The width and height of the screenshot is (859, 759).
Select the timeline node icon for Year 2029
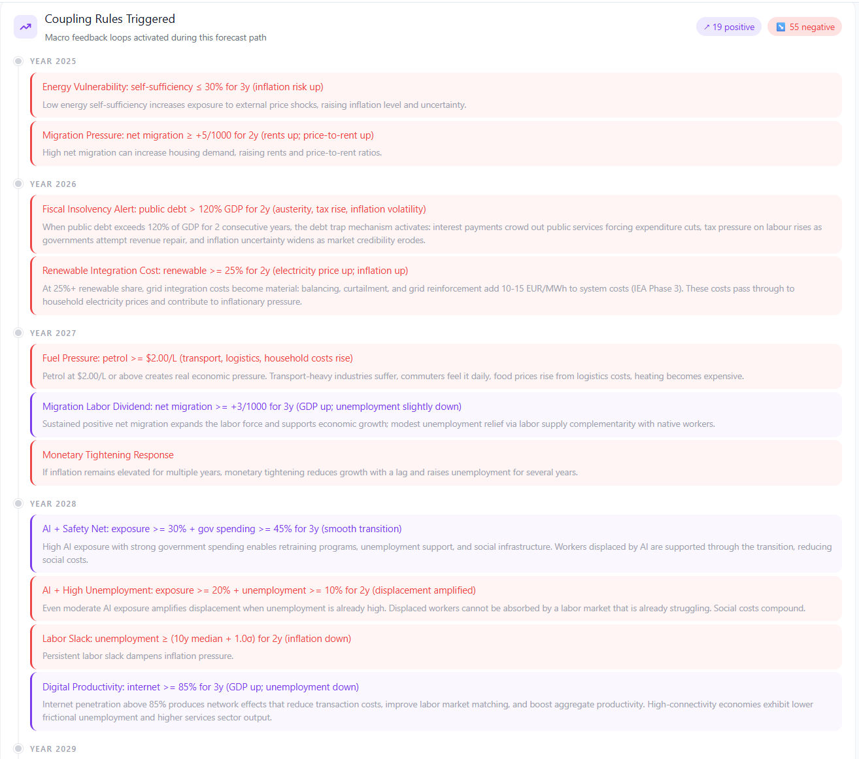tap(18, 749)
